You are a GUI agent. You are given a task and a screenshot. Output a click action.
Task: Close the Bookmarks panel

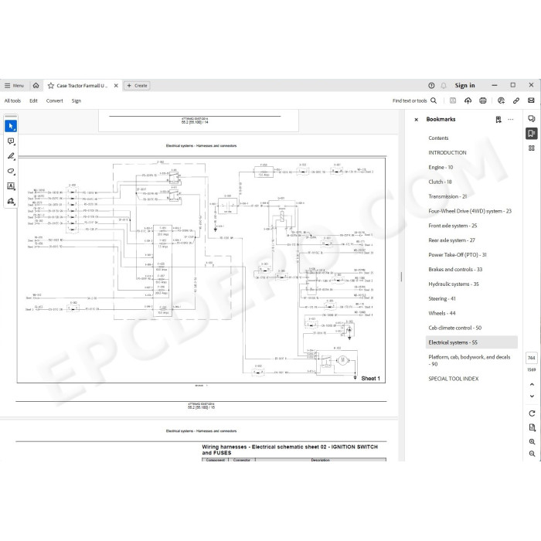pyautogui.click(x=416, y=119)
